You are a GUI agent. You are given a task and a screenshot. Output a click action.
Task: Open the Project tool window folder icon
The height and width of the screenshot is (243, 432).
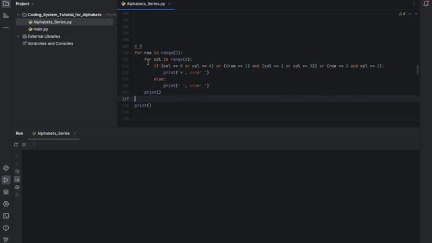tap(6, 3)
